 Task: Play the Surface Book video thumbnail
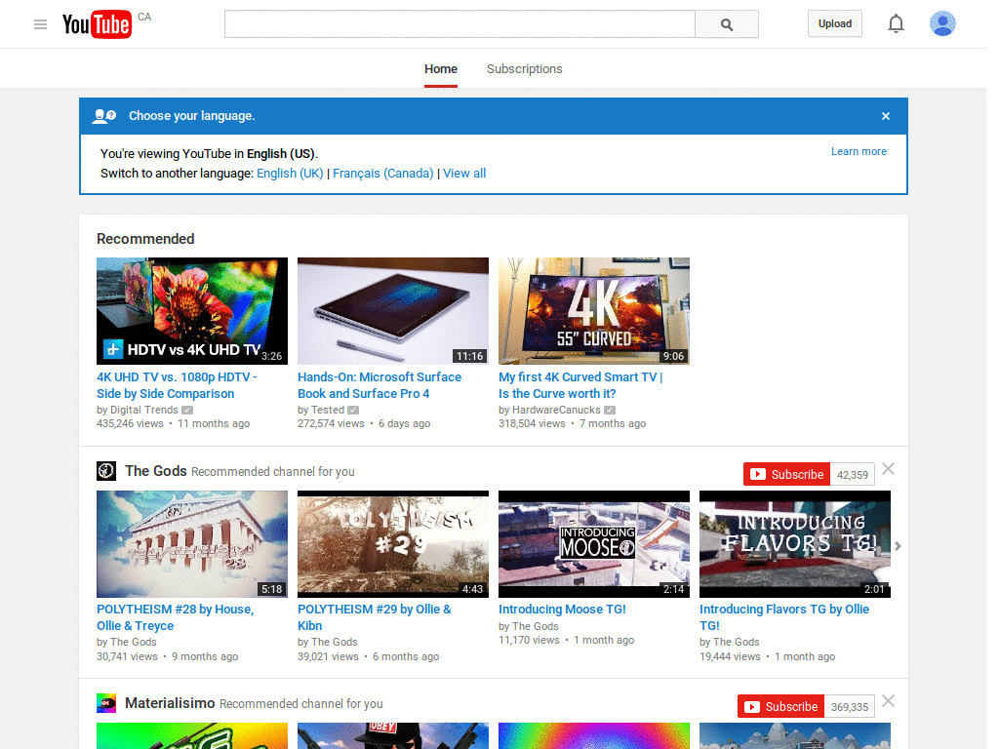(393, 311)
